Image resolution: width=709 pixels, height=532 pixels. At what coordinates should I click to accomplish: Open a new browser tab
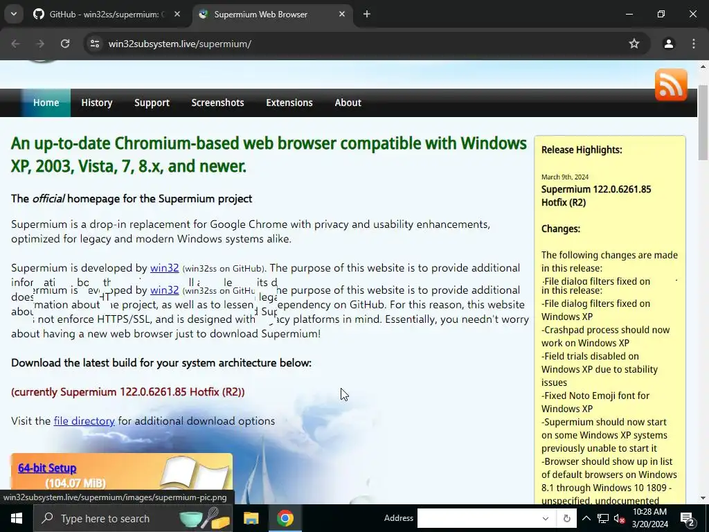(367, 15)
